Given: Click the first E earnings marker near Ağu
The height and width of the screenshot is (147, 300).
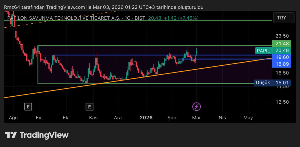Looking at the screenshot, I should (x=28, y=107).
